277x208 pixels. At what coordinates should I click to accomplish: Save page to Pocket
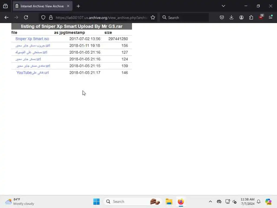tap(222, 17)
